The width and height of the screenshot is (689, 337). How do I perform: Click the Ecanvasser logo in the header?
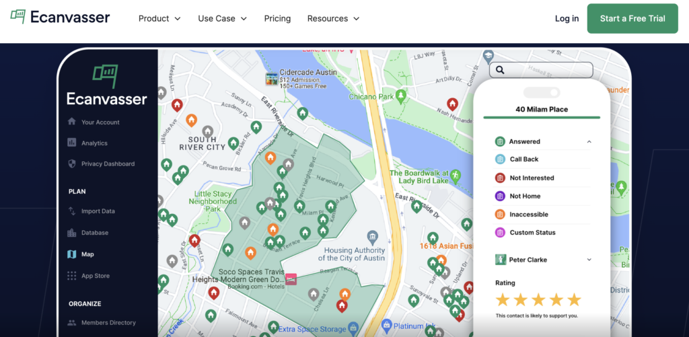60,17
